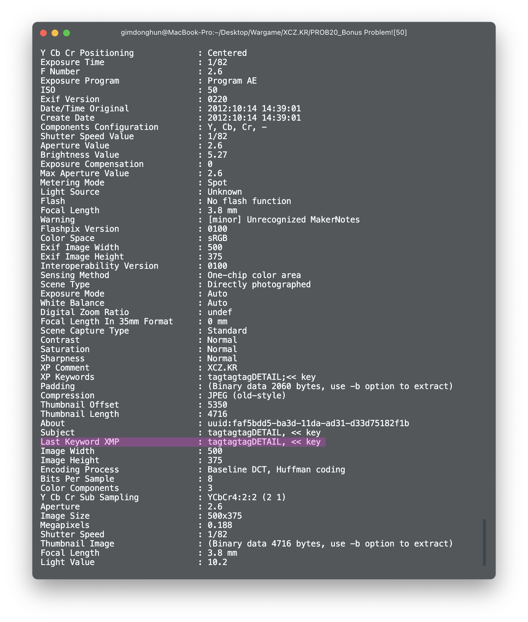Click the Date/Time Original value
The width and height of the screenshot is (528, 622).
coord(254,109)
